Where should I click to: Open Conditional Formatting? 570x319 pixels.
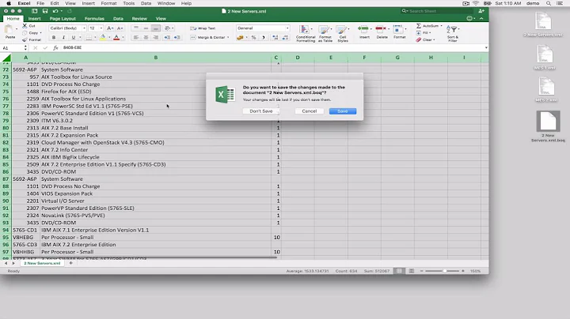tap(306, 33)
